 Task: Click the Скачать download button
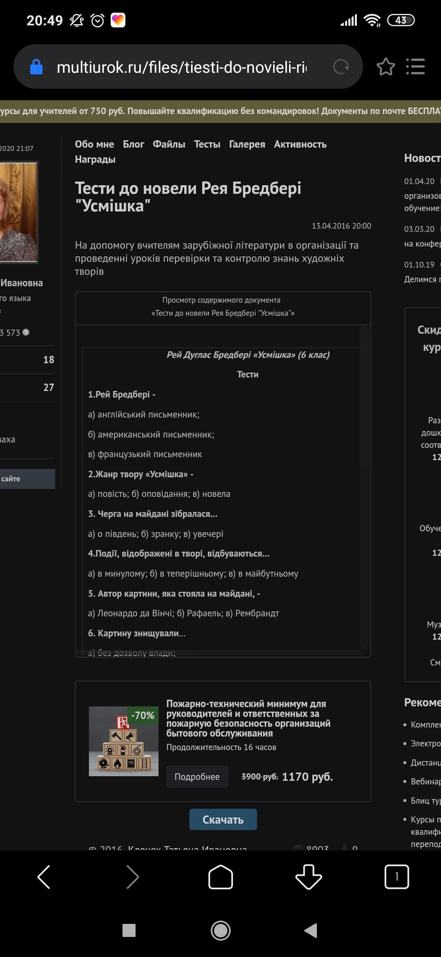(x=223, y=820)
